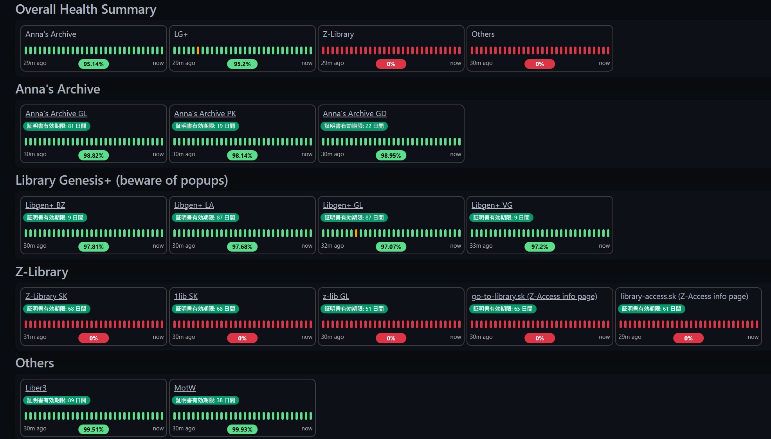Click the 0% badge under Z-Library SK

[94, 338]
